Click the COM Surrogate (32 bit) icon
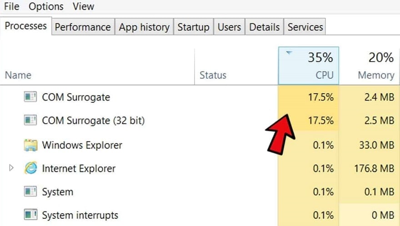This screenshot has height=226, width=400. click(30, 121)
